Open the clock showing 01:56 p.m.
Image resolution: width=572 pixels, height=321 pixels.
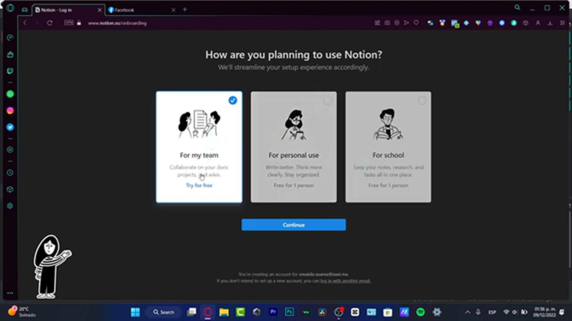[545, 312]
